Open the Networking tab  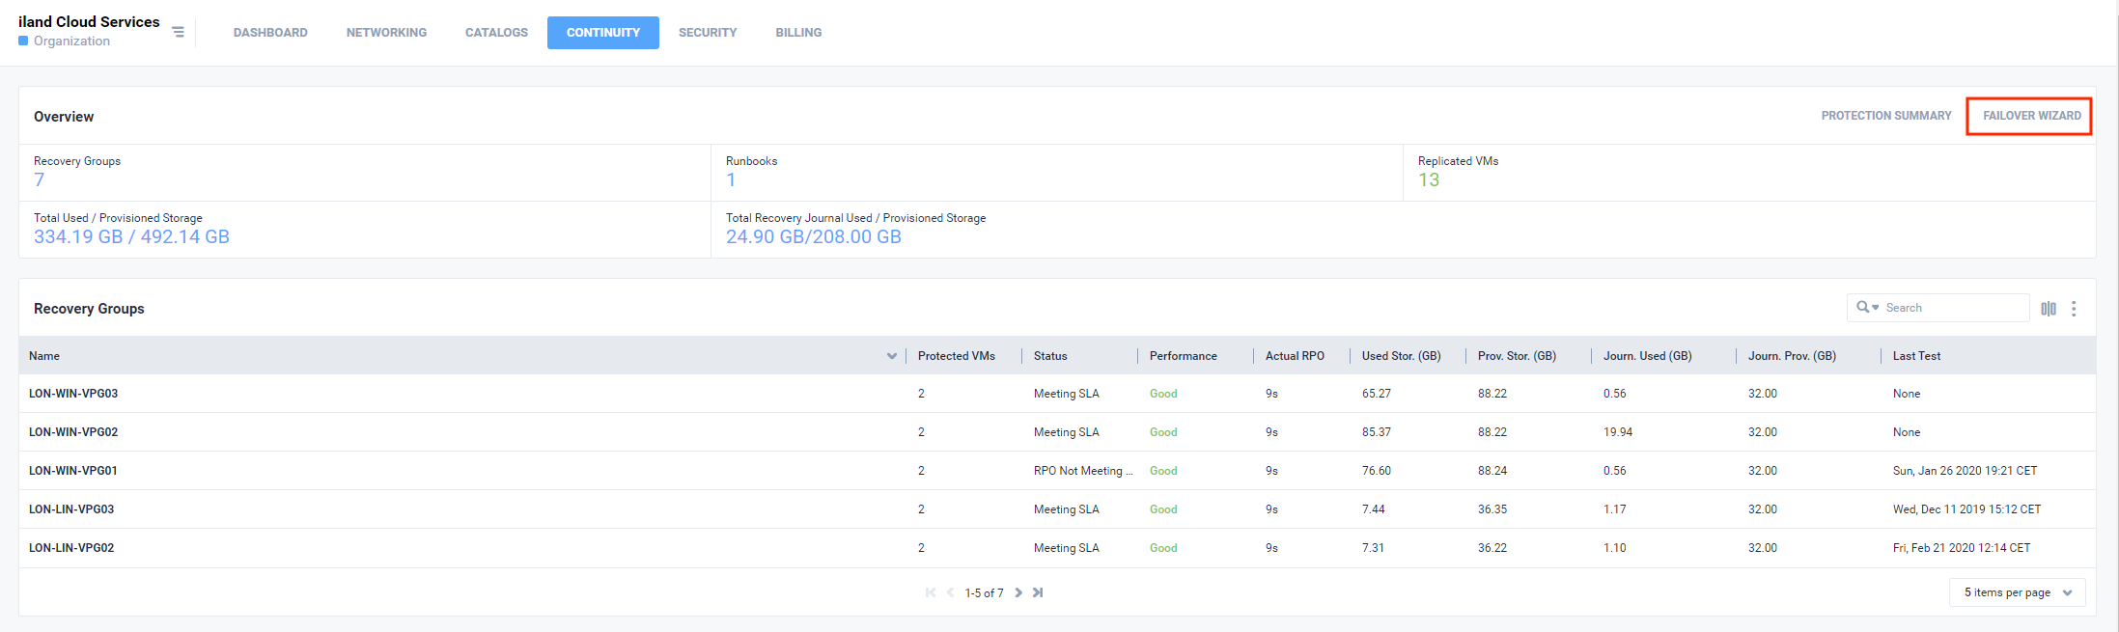(x=386, y=33)
